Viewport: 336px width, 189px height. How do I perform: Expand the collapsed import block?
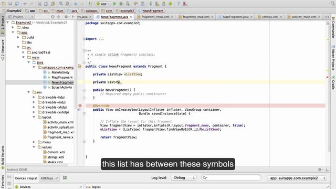click(84, 39)
